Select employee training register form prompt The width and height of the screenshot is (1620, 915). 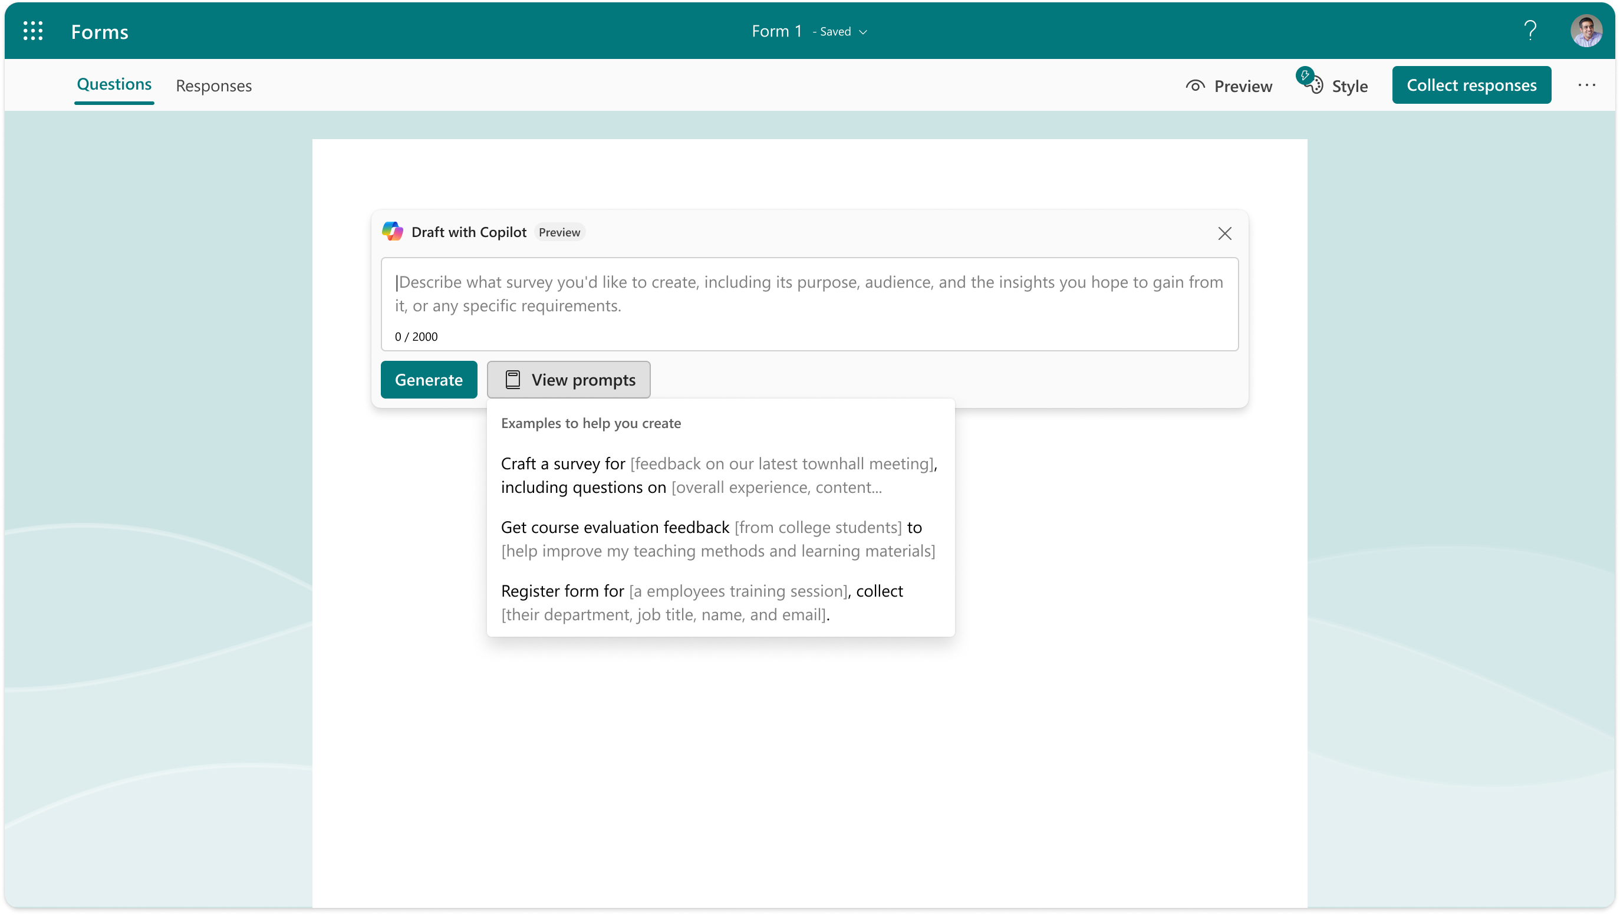coord(721,602)
